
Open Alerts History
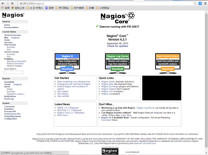click(x=10, y=89)
